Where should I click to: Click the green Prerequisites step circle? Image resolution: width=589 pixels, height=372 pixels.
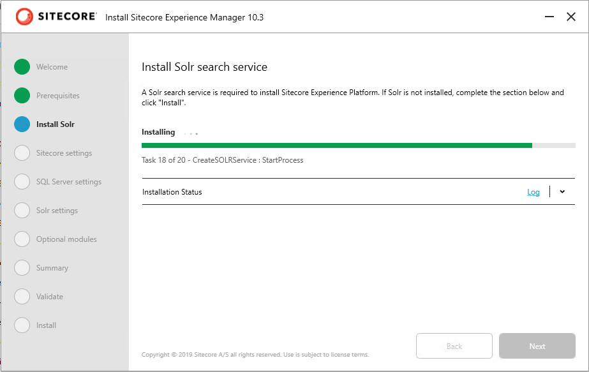point(22,96)
